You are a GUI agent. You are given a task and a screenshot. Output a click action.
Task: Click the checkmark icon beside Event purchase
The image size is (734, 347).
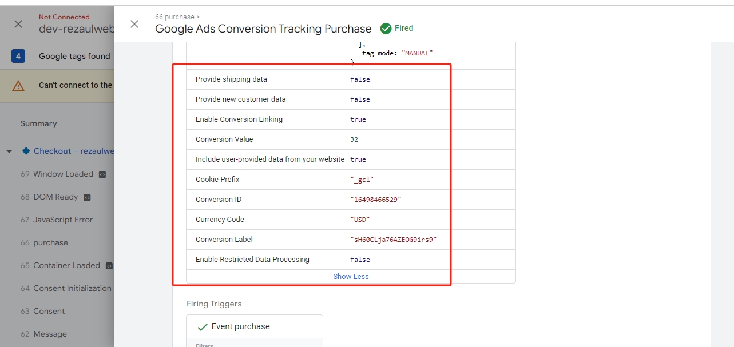[202, 327]
